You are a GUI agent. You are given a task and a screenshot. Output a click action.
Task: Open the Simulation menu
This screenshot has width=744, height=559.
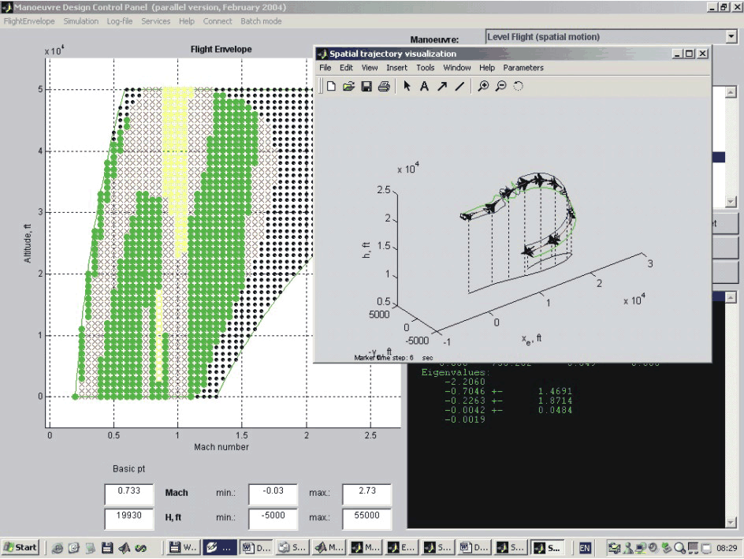(x=80, y=21)
